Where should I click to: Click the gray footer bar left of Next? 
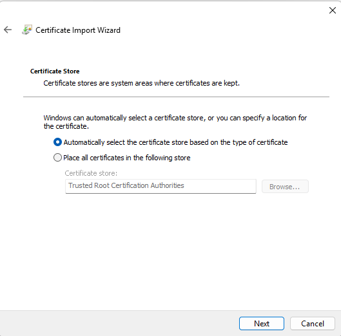pos(120,323)
